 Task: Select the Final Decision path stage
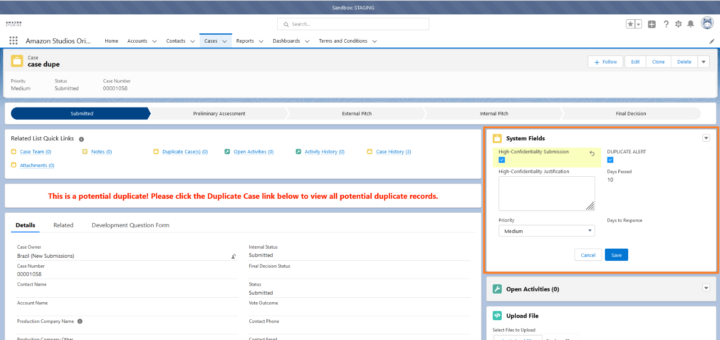631,113
